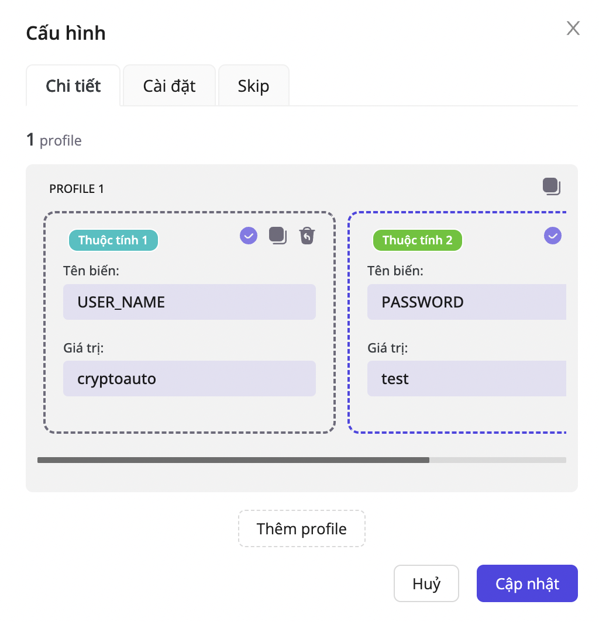Image resolution: width=599 pixels, height=622 pixels.
Task: Duplicate Thuộc tính 1 with copy icon
Action: click(278, 236)
